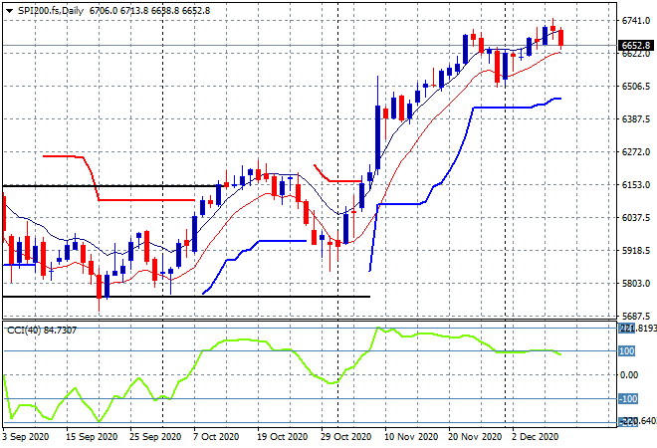Click the 3 Sep 2020 date label
This screenshot has width=657, height=448.
[25, 437]
